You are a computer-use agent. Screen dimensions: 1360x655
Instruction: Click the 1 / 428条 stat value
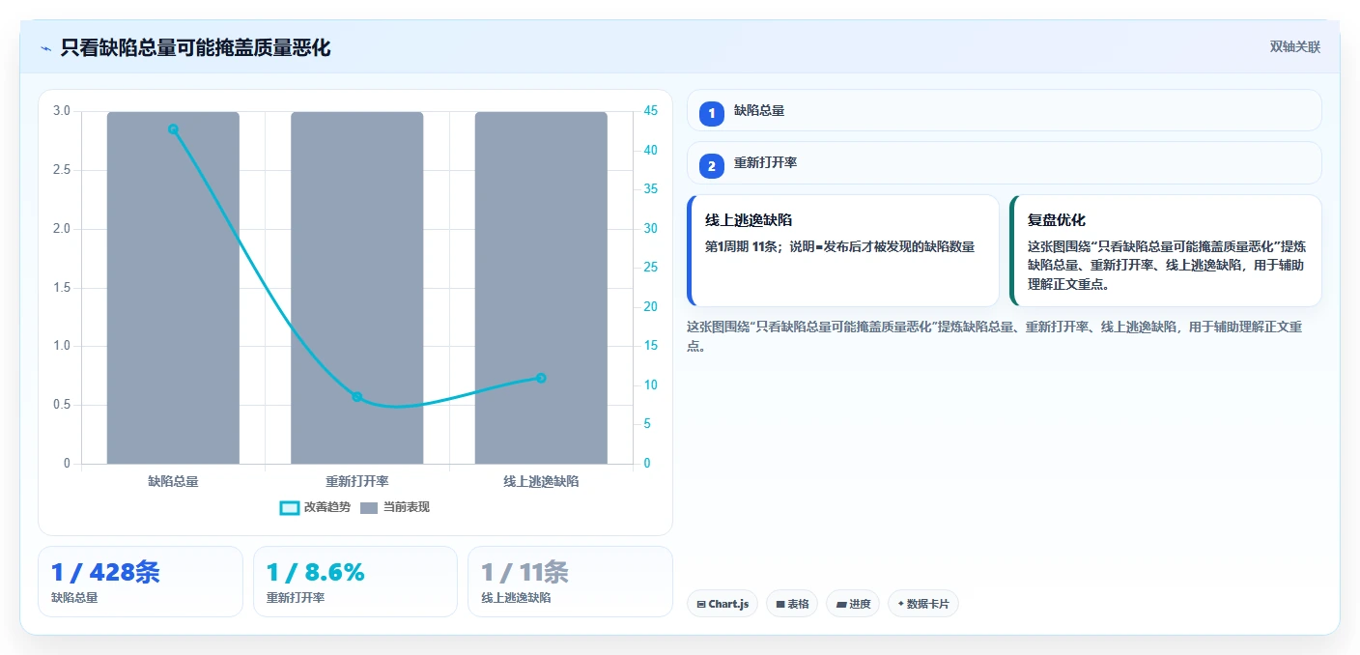click(x=105, y=572)
